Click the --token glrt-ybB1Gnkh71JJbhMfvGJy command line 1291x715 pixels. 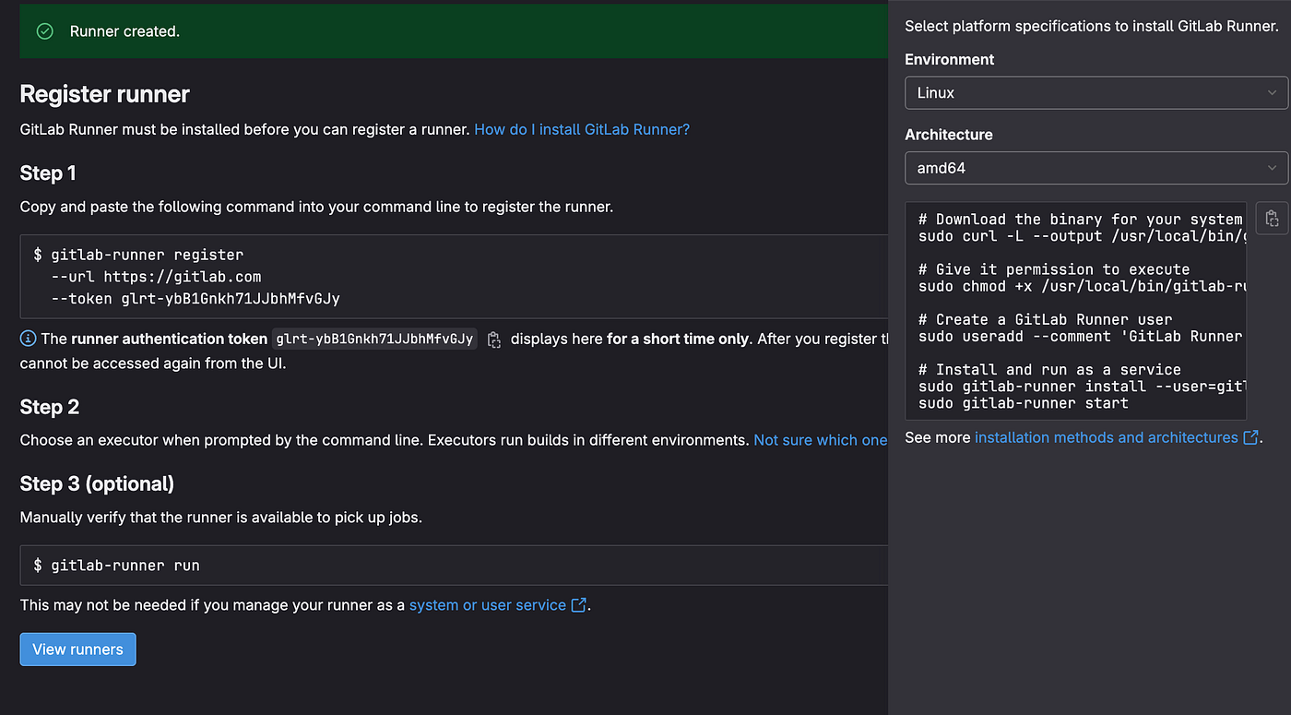(196, 299)
